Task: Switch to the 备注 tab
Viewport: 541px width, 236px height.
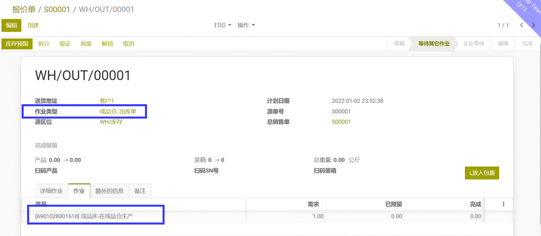Action: 140,191
